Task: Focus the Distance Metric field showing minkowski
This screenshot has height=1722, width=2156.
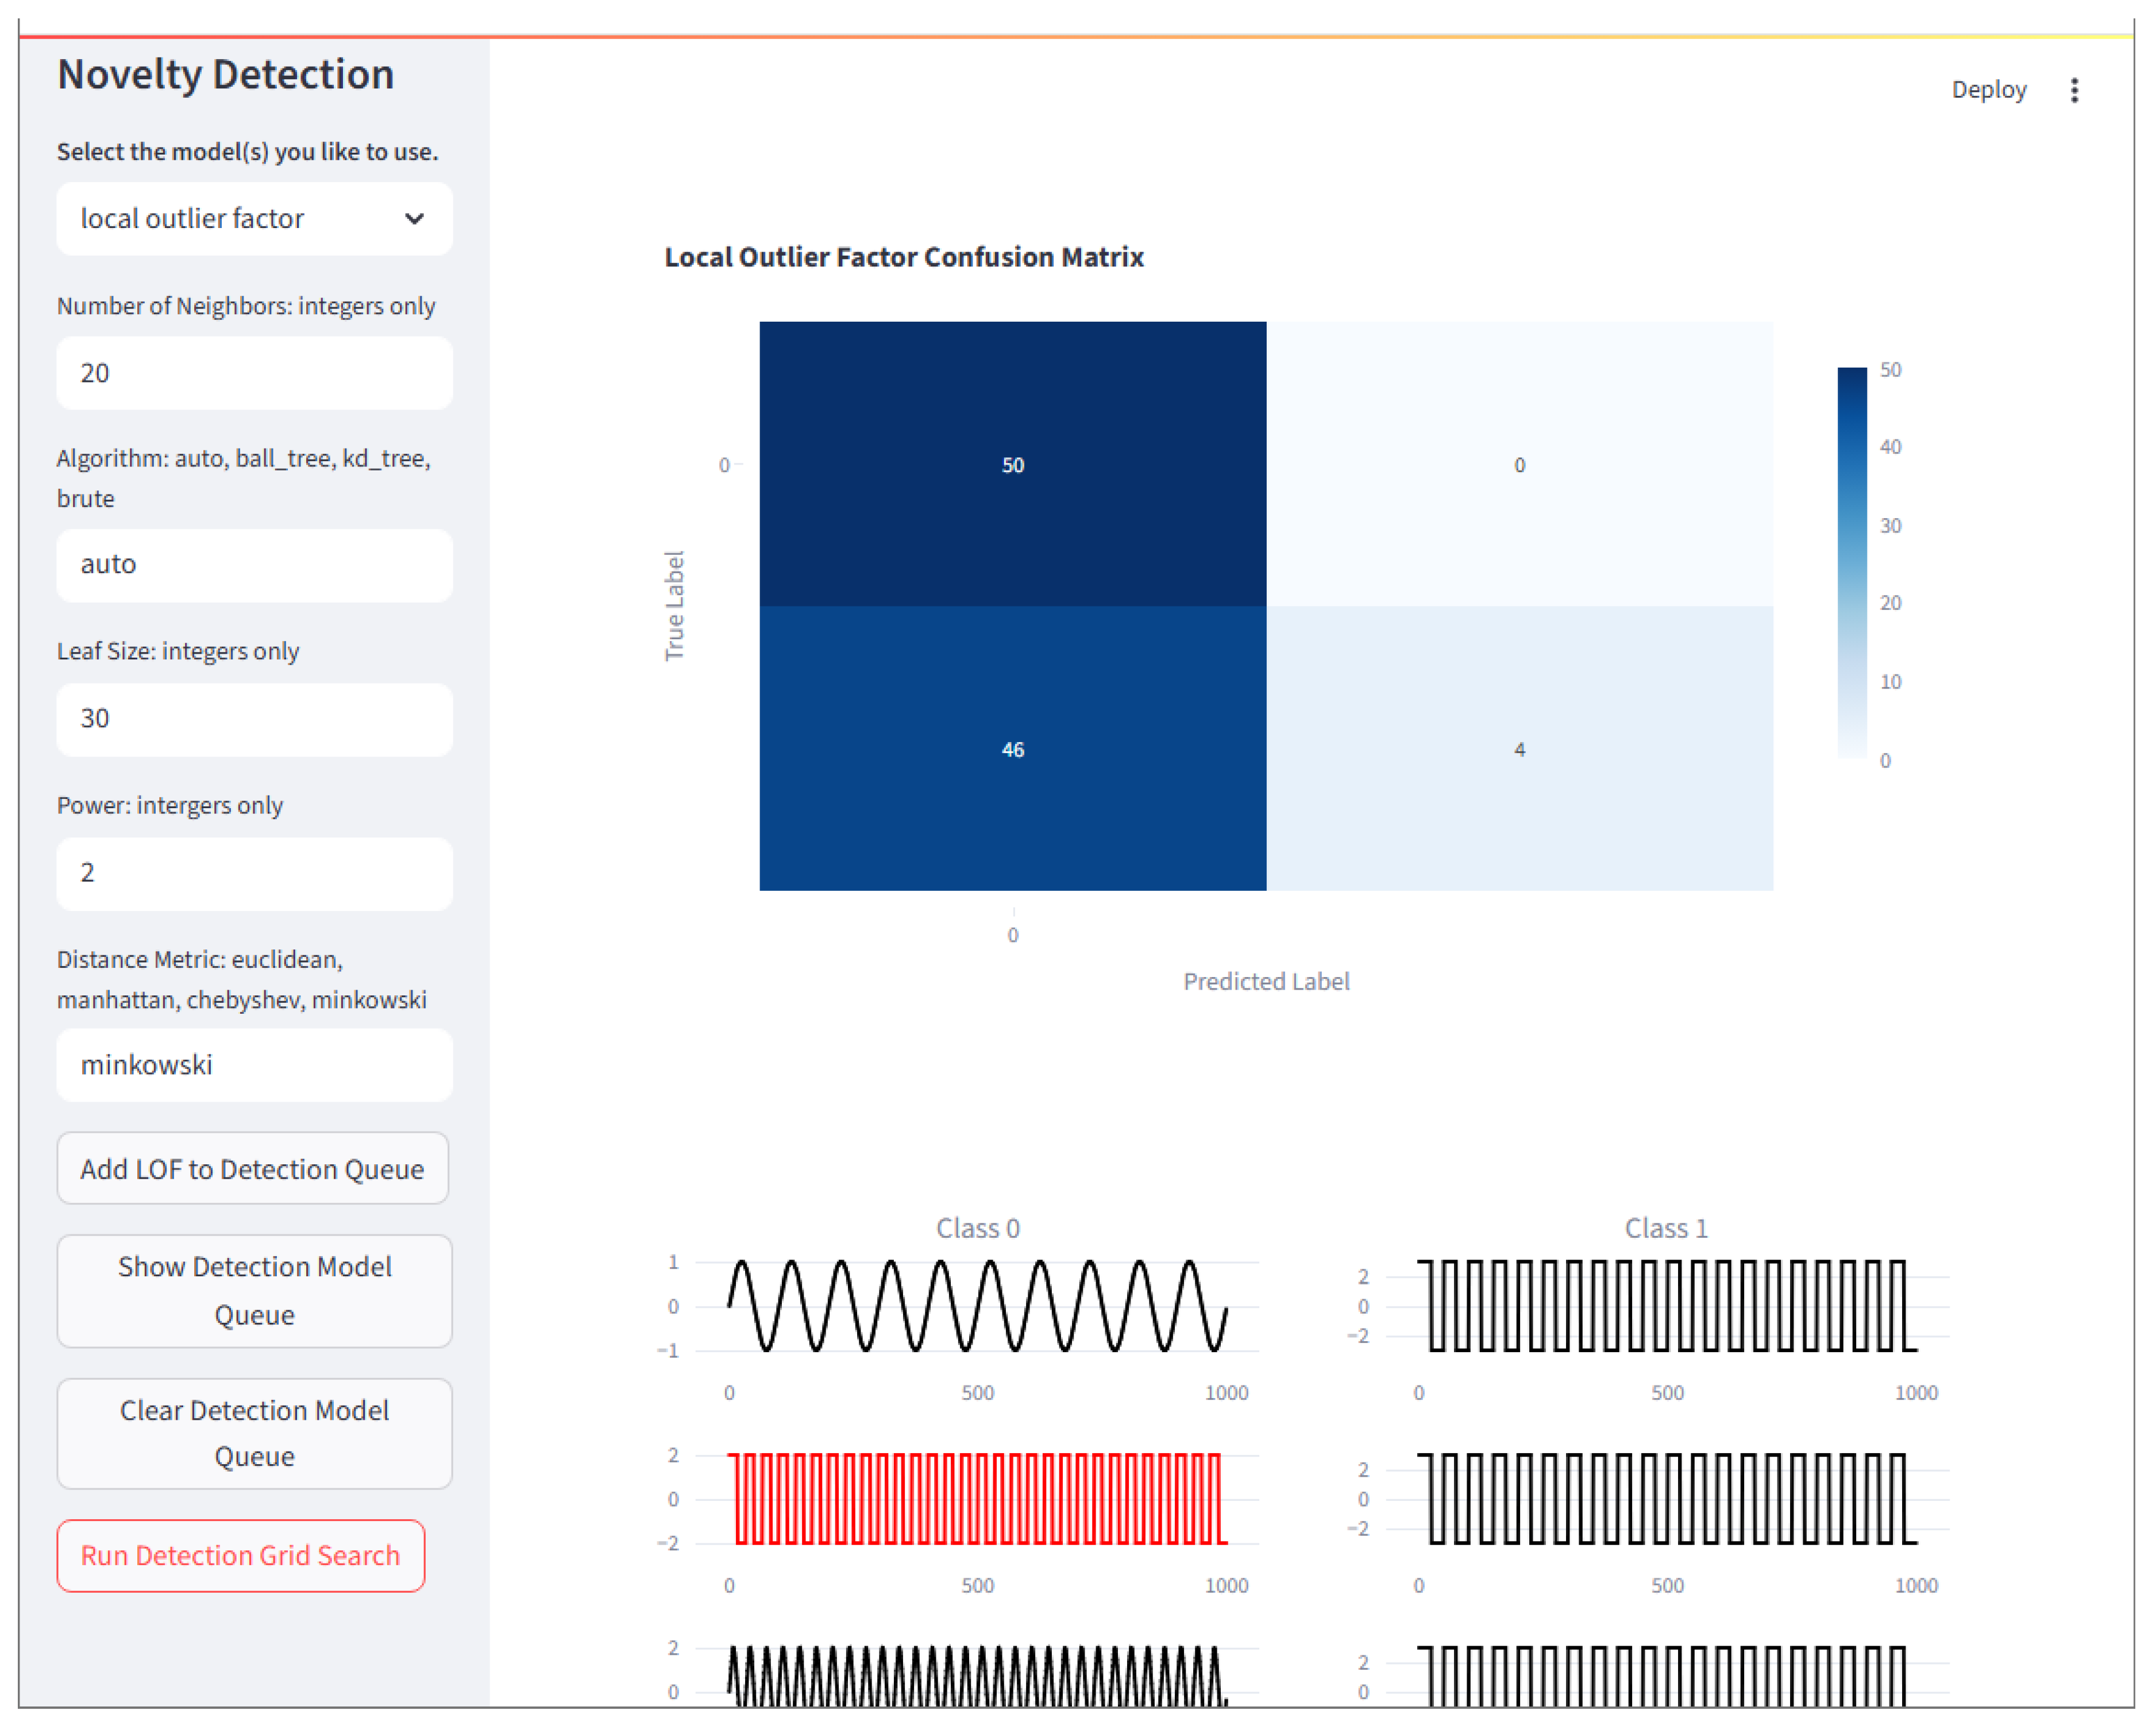Action: [254, 1065]
